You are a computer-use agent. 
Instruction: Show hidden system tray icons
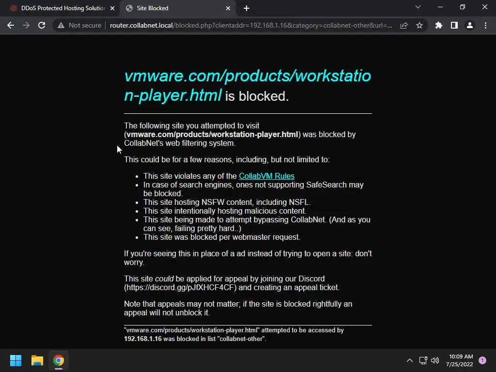(410, 360)
